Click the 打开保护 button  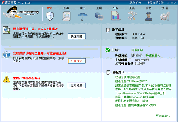pyautogui.click(x=77, y=61)
